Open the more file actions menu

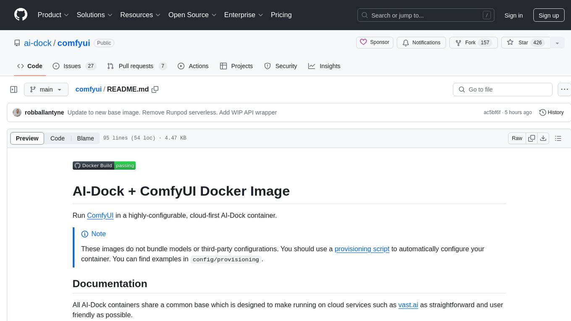pos(564,89)
